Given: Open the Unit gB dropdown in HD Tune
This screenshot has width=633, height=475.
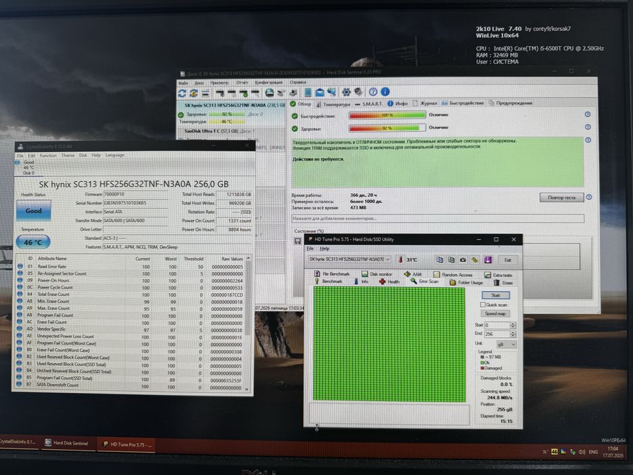Looking at the screenshot, I should click(x=506, y=345).
